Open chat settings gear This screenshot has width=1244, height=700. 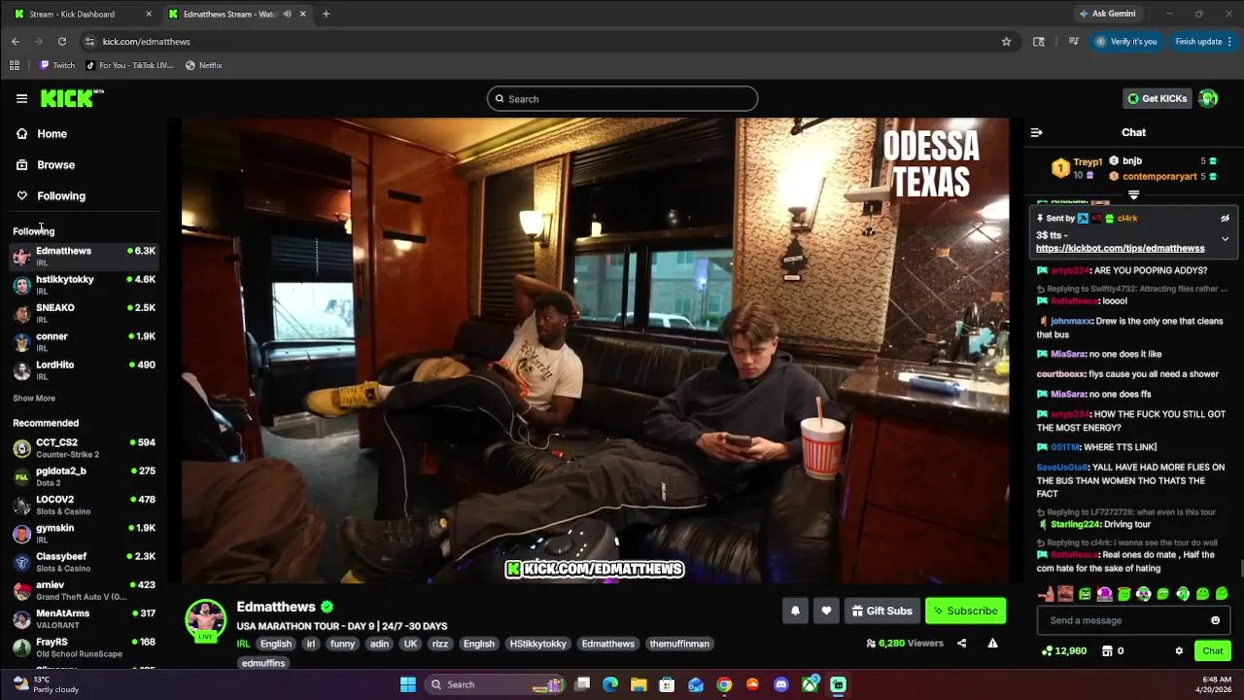coord(1179,650)
